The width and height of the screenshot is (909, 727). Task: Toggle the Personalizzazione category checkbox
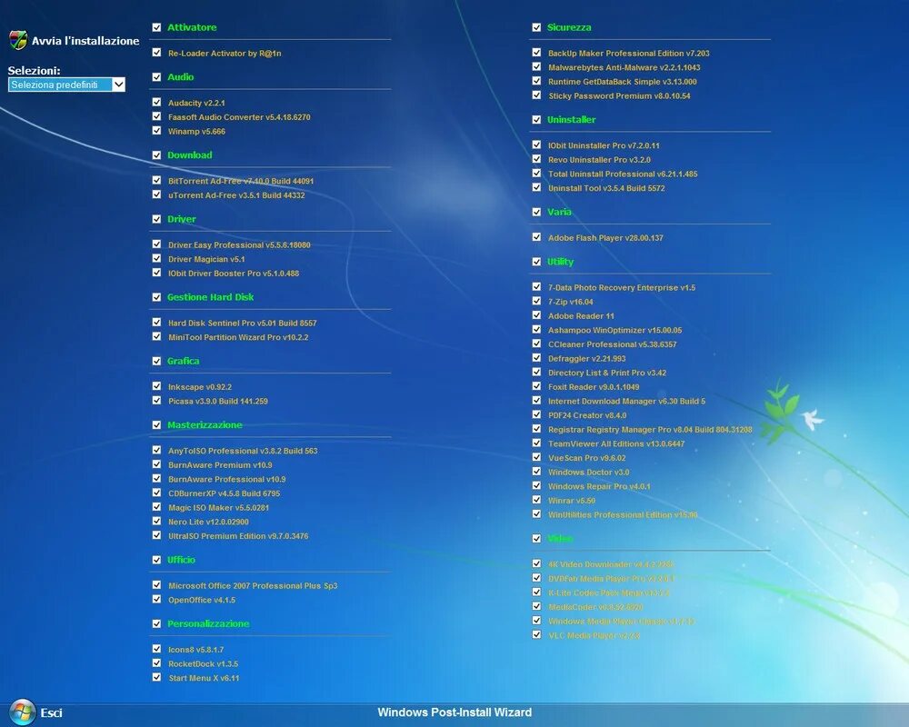156,623
